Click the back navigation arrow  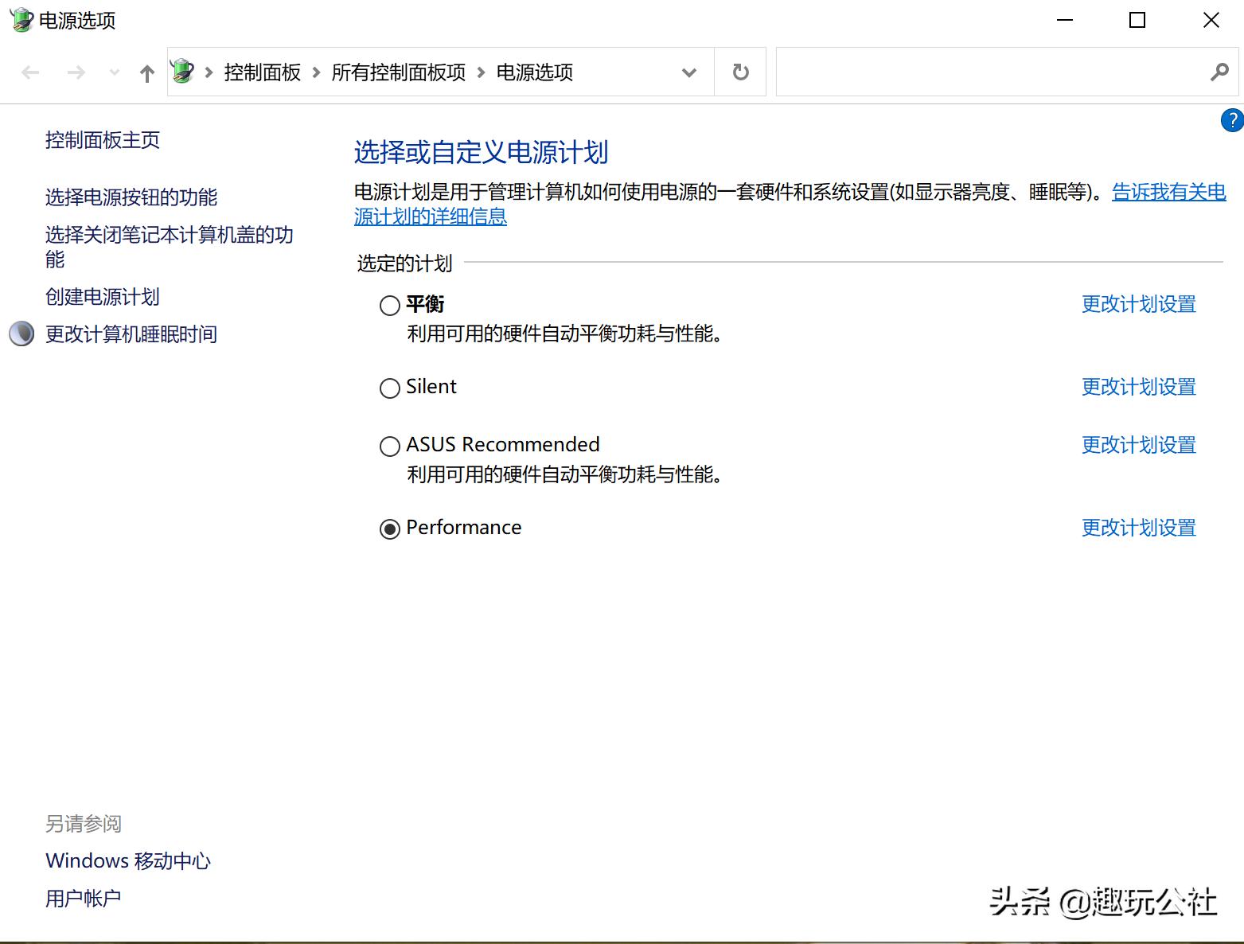pyautogui.click(x=30, y=72)
